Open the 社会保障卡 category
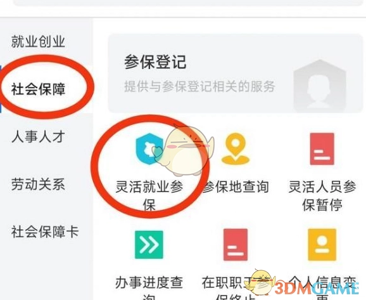 click(45, 232)
